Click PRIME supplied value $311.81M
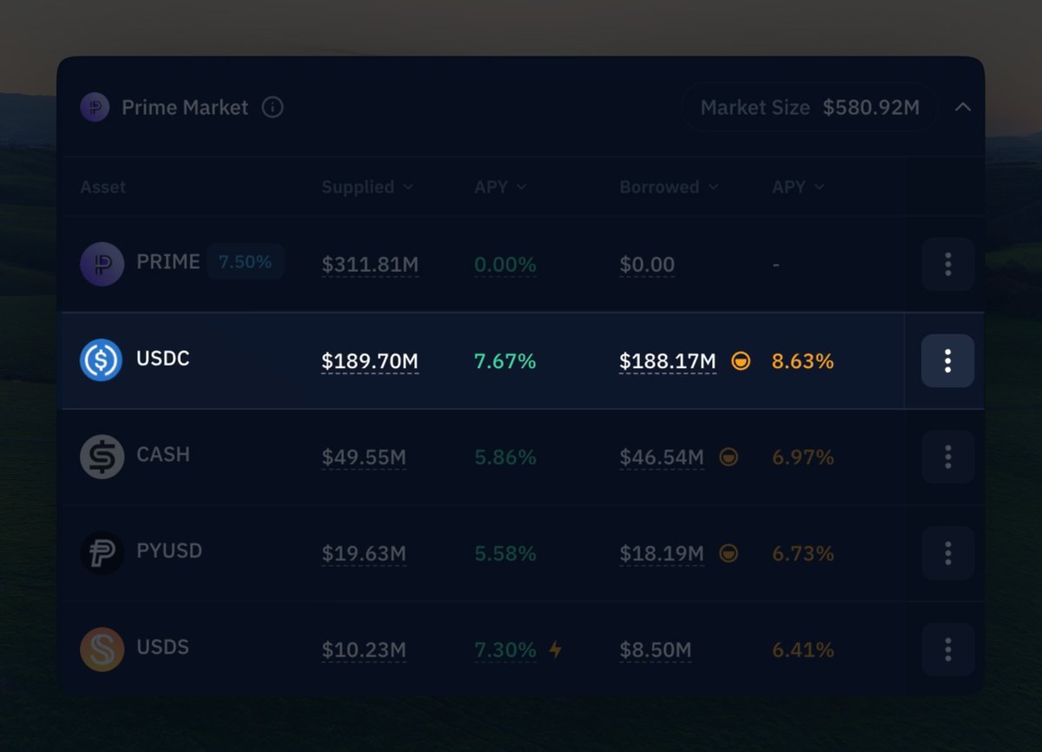This screenshot has height=752, width=1042. [x=370, y=265]
